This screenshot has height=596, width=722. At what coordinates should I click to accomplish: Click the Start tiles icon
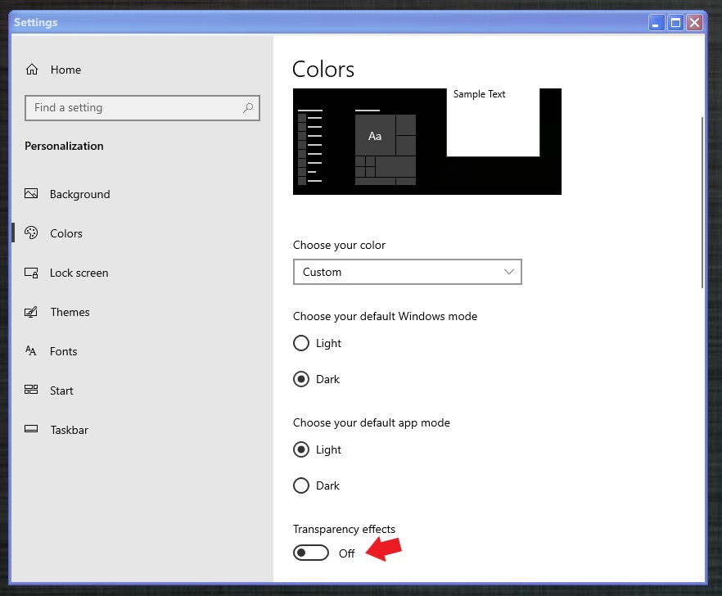click(x=32, y=391)
